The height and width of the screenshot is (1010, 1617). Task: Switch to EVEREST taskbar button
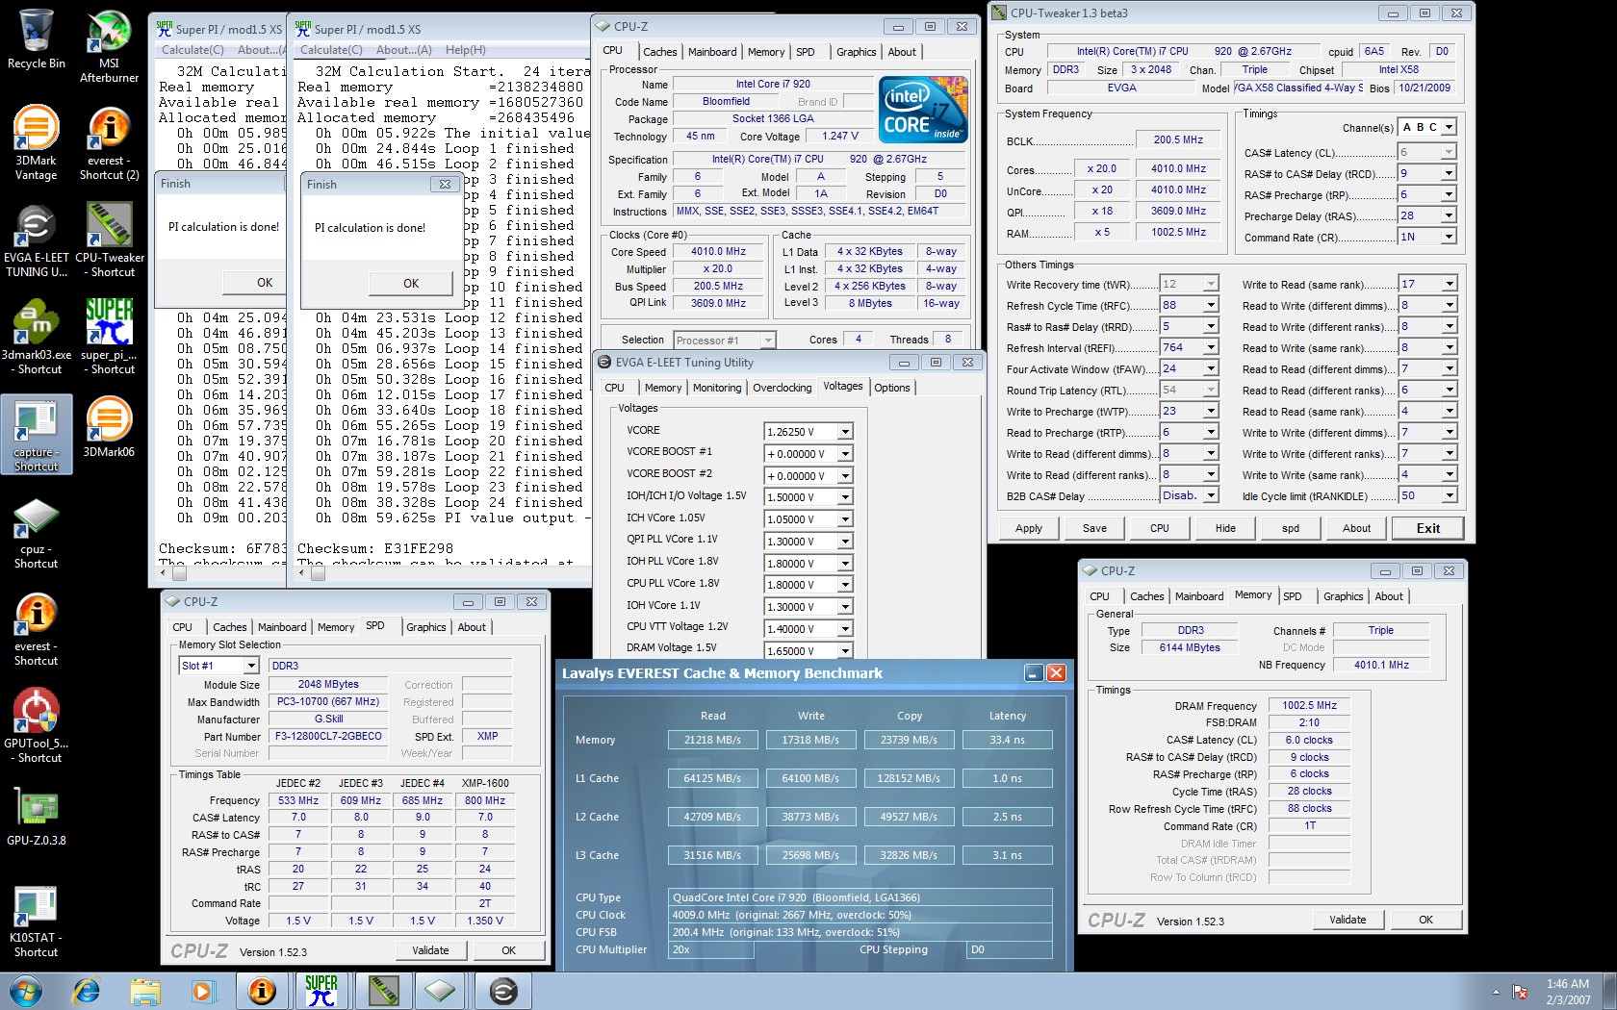tap(262, 991)
